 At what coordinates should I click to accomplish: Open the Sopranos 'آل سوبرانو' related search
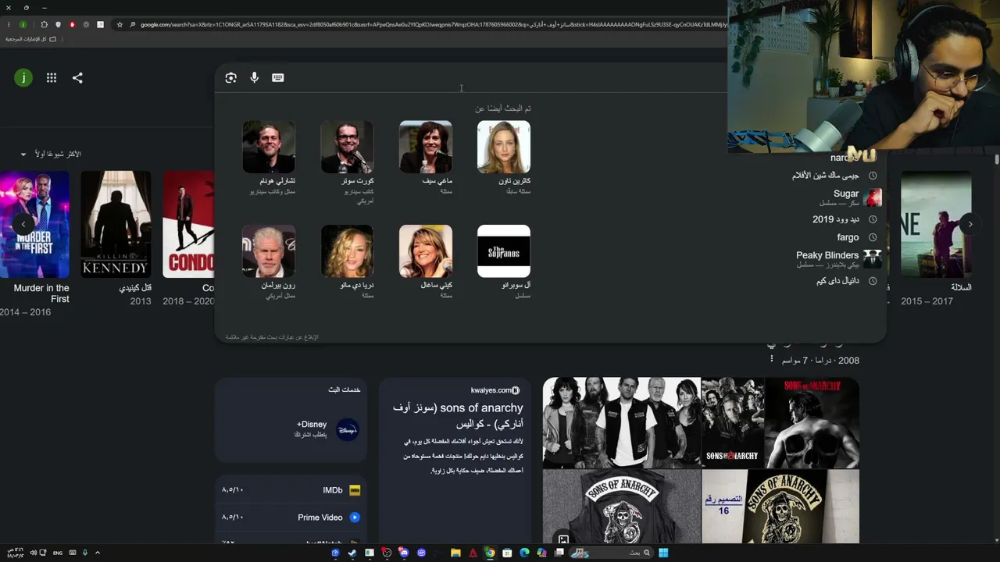point(504,262)
